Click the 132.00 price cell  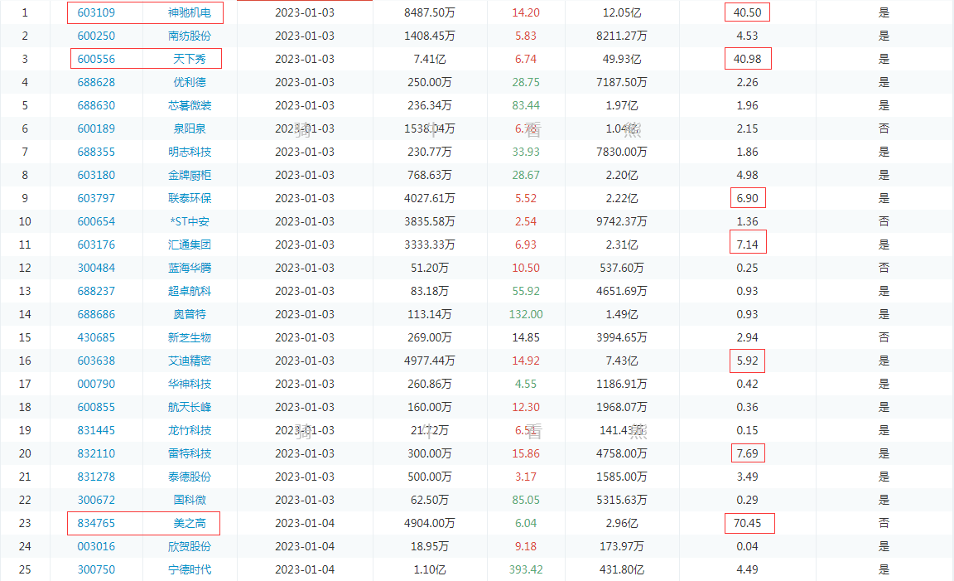[x=526, y=314]
